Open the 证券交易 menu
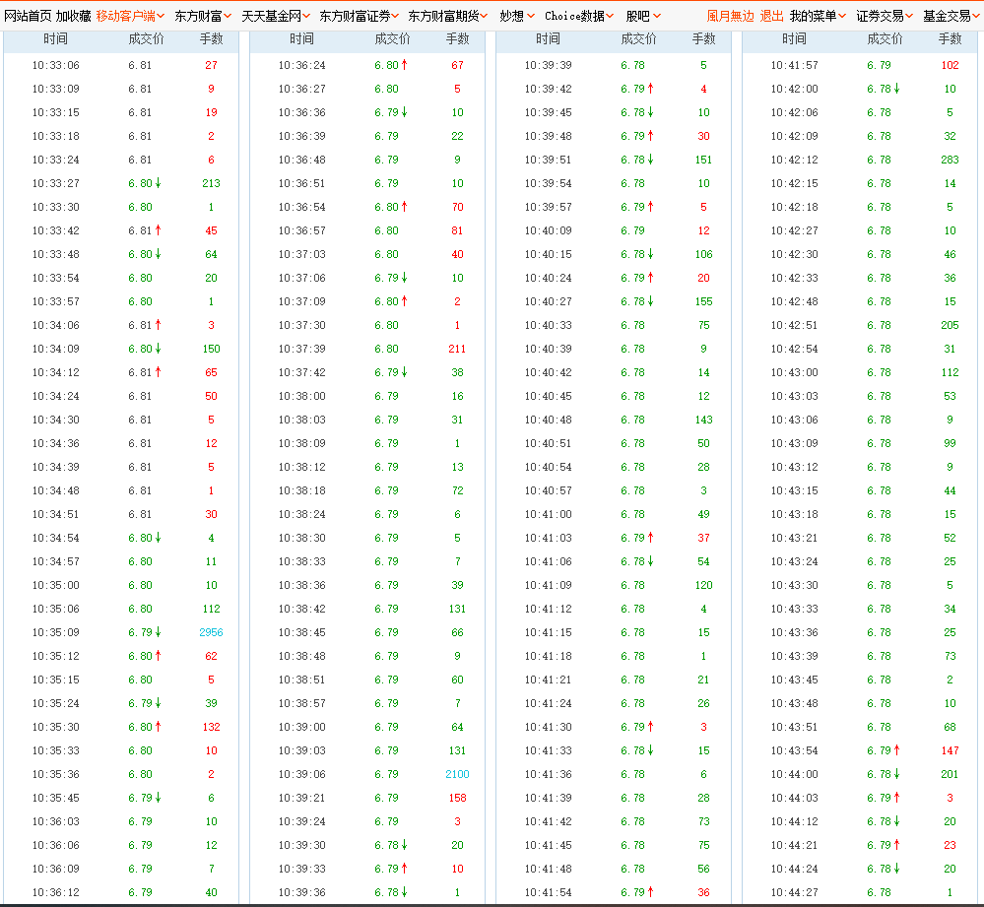 click(x=885, y=16)
